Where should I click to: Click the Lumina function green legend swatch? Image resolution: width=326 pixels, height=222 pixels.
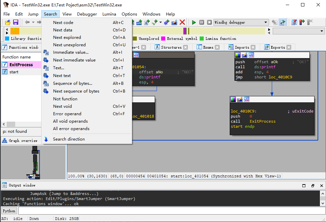point(202,39)
